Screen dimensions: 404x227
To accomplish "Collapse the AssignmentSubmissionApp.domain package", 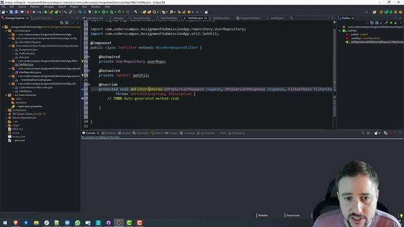I will (9, 46).
